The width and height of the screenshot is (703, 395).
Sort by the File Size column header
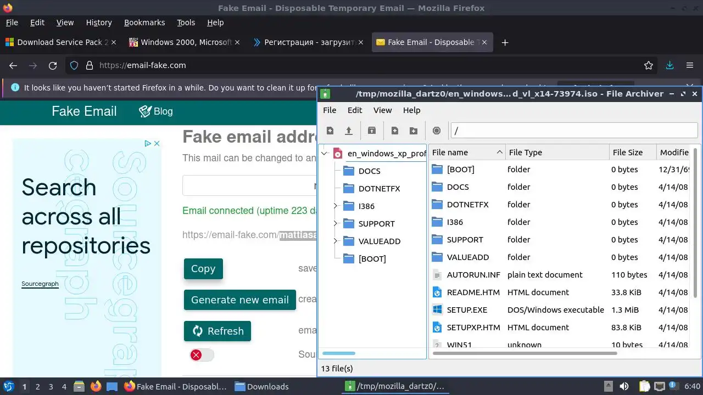click(x=633, y=153)
